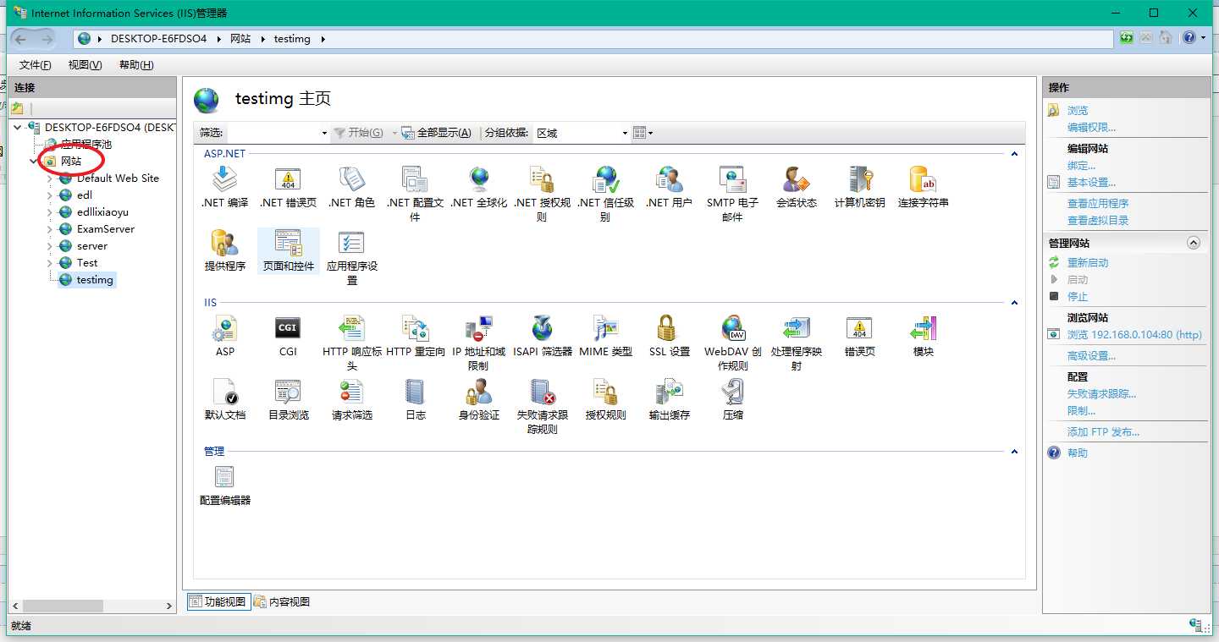1219x642 pixels.
Task: Open the 输出缓存 icon
Action: pos(669,399)
